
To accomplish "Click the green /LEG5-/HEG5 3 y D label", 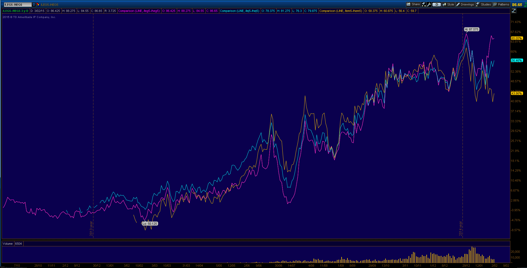I will 16,11.
